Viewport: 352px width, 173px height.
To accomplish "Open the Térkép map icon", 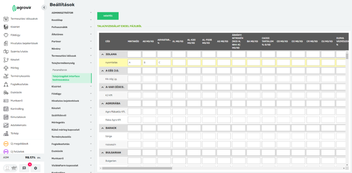I will (6, 133).
